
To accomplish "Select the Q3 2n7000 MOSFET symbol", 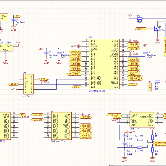I will click(x=156, y=28).
